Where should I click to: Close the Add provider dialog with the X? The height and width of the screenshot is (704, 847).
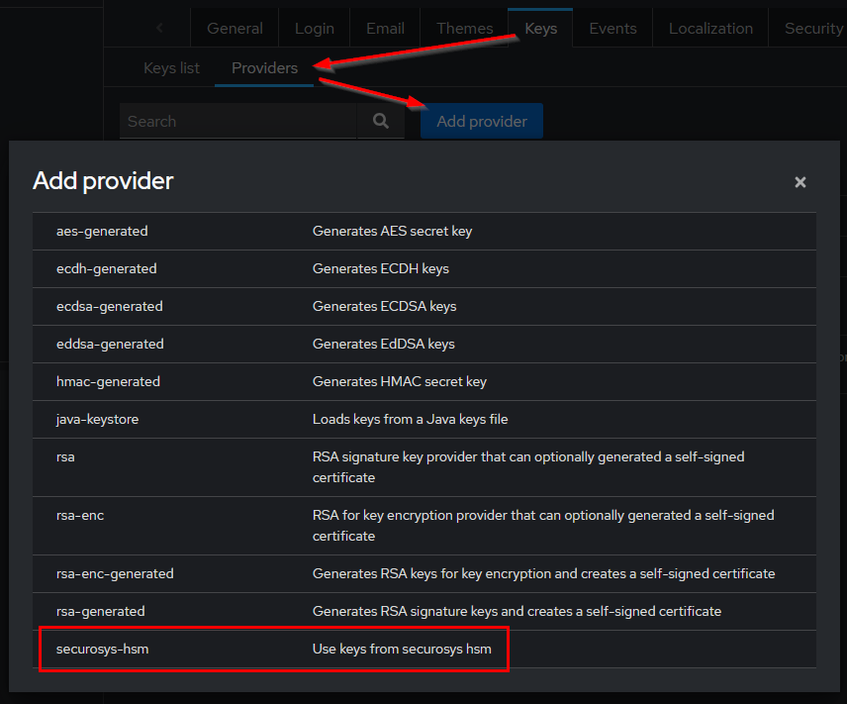(x=800, y=182)
